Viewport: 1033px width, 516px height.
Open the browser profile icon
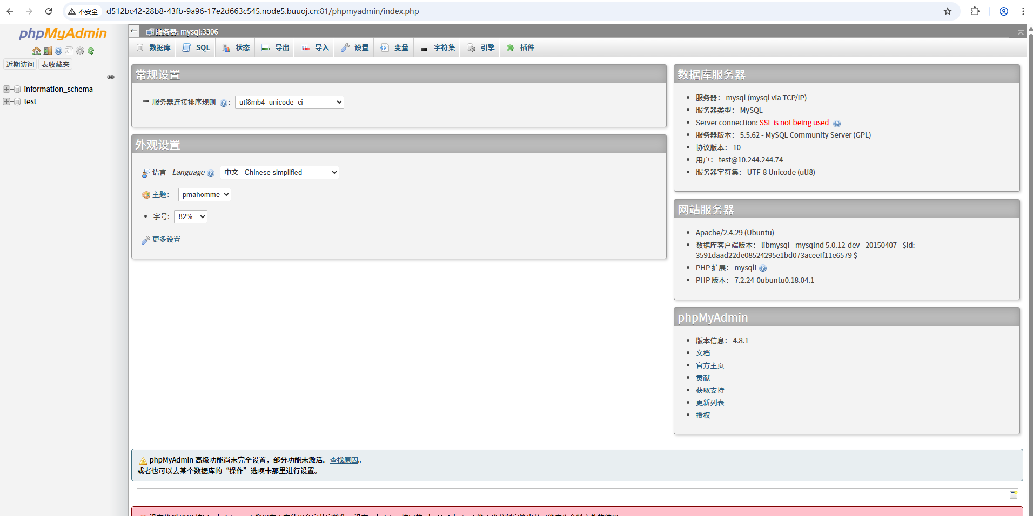[1004, 11]
